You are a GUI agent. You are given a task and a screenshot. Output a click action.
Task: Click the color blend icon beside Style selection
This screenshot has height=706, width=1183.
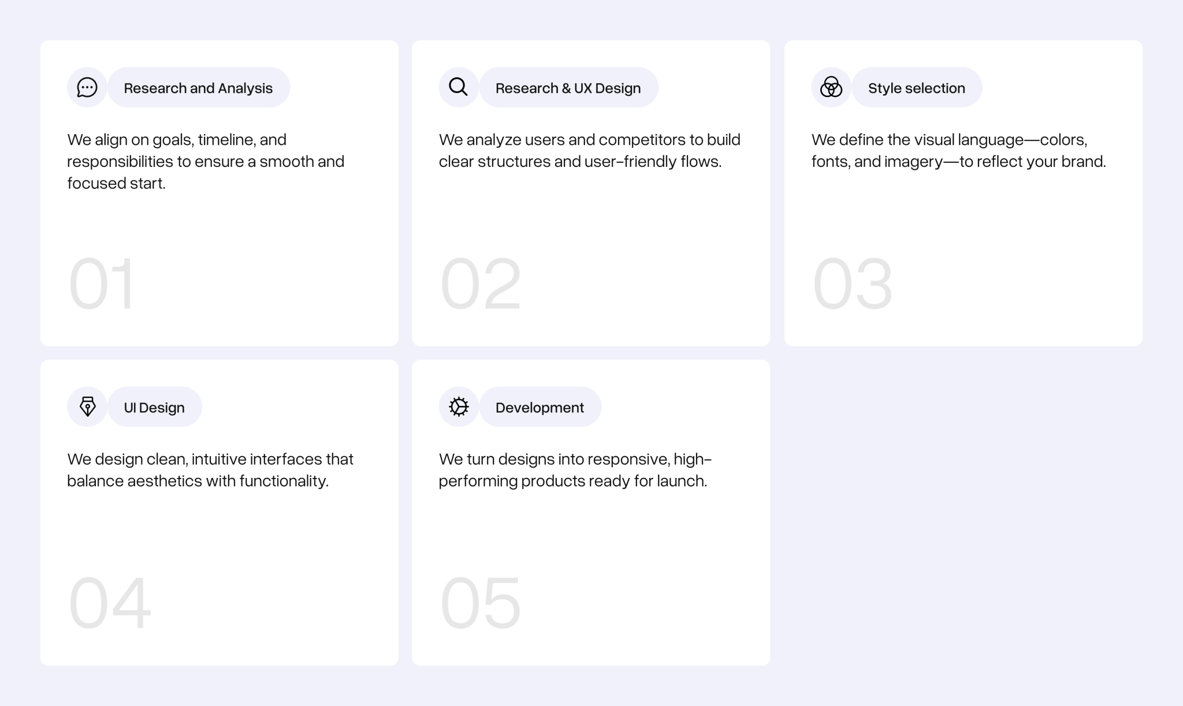click(830, 87)
